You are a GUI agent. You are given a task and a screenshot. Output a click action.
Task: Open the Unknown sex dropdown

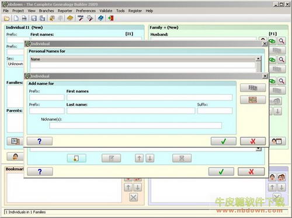point(15,64)
